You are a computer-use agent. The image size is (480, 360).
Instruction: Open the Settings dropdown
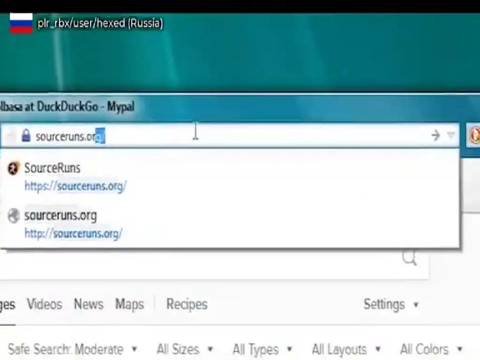391,305
